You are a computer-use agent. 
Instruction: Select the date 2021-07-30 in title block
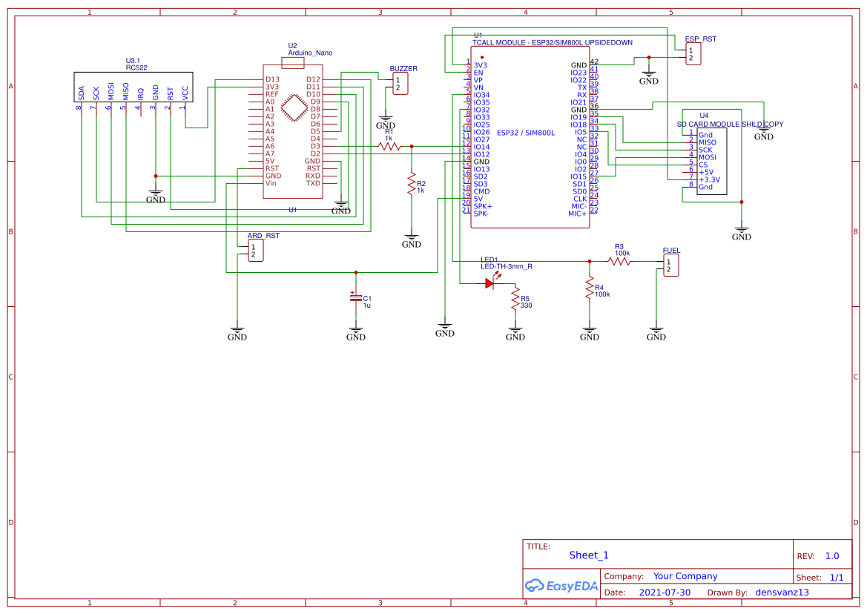(x=665, y=592)
